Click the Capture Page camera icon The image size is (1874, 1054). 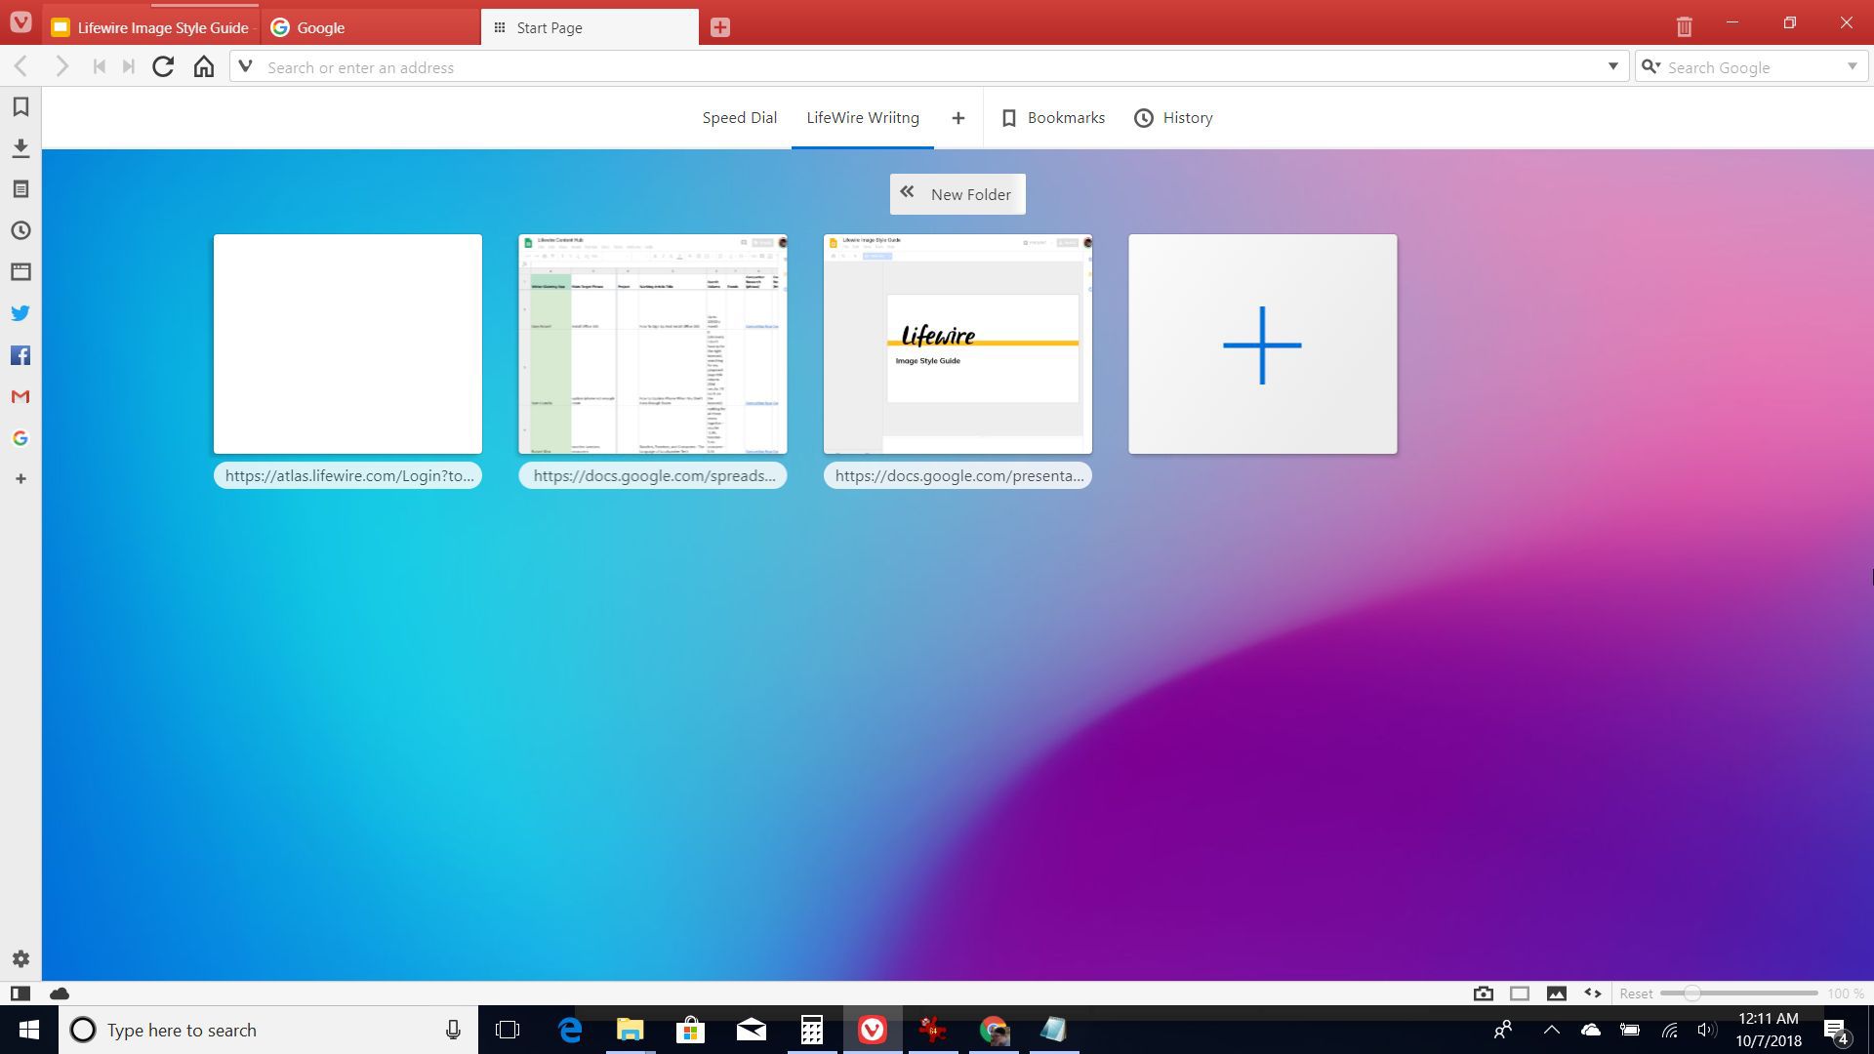pyautogui.click(x=1484, y=993)
